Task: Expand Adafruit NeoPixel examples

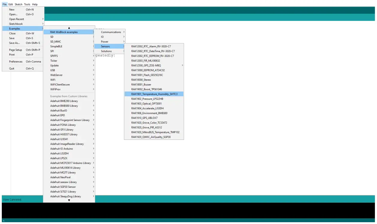Action: point(69,177)
